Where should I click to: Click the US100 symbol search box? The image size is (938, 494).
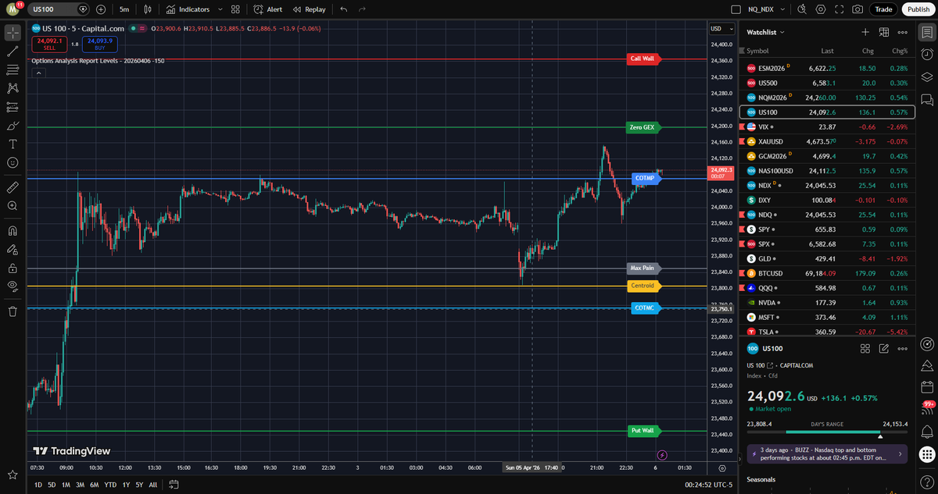[x=60, y=9]
